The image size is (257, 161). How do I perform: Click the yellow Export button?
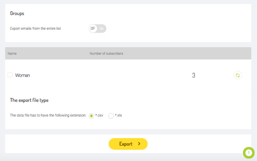(128, 144)
